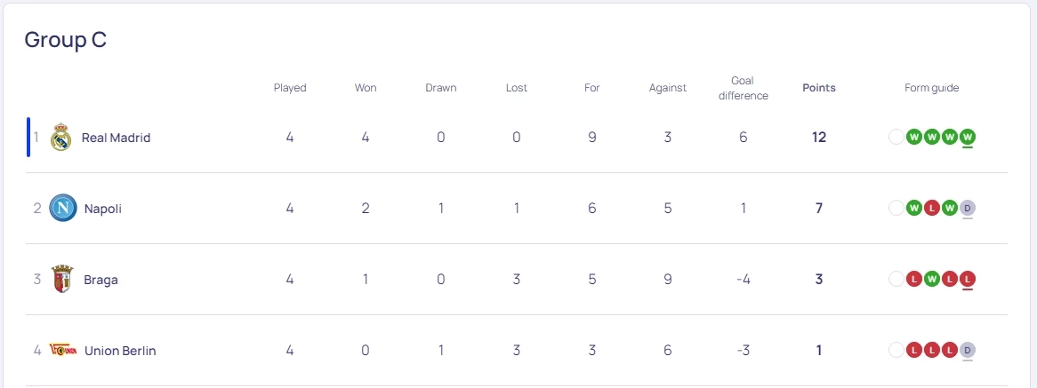
Task: Open the Real Madrid team link
Action: pos(116,138)
